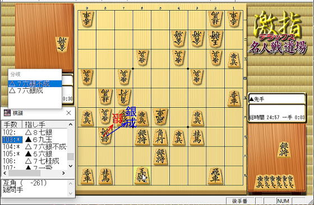This screenshot has width=314, height=205.
Task: Jump to move 106 △7七桂成
Action: (35, 161)
